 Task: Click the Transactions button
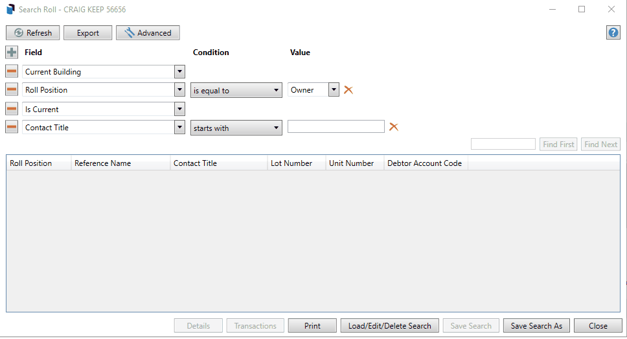tap(255, 325)
